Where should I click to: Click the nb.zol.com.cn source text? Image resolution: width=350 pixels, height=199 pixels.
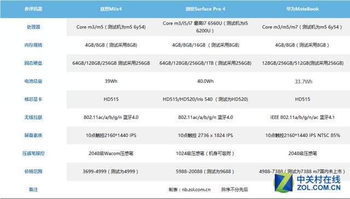[x=196, y=190]
